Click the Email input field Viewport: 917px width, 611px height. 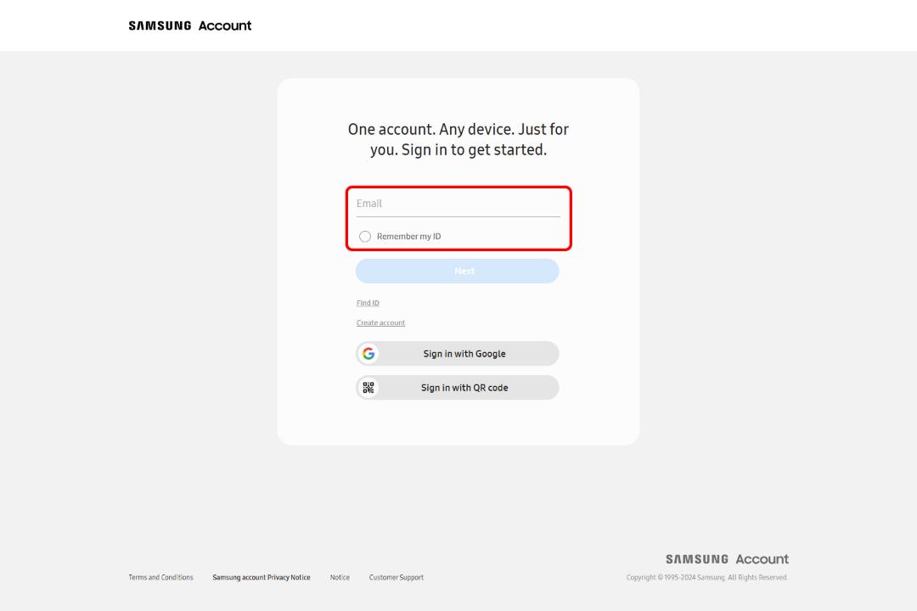click(458, 204)
